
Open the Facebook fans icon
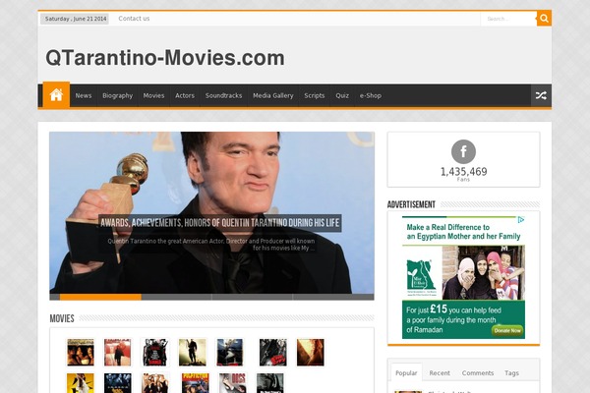click(463, 151)
